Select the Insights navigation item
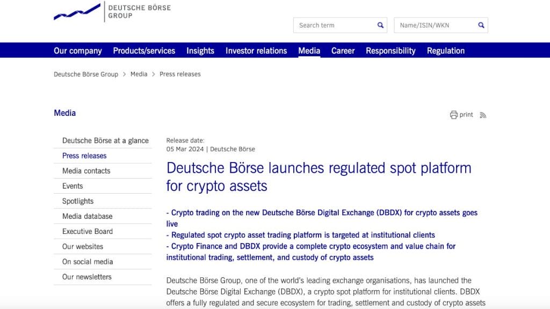 [x=200, y=51]
